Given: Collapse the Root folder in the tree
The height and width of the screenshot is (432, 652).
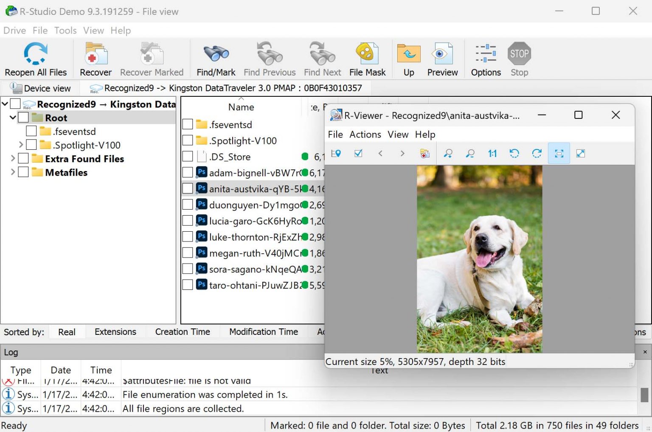Looking at the screenshot, I should click(12, 118).
